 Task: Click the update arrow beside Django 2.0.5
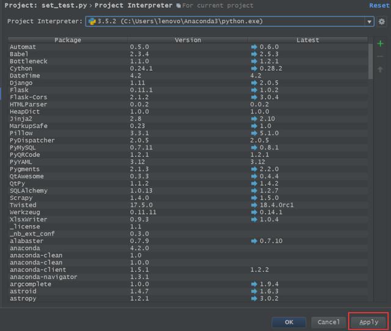pos(254,83)
